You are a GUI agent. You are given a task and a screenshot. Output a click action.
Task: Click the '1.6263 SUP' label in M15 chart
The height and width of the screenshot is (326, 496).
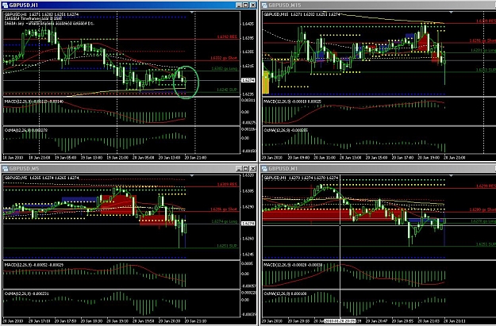click(486, 70)
